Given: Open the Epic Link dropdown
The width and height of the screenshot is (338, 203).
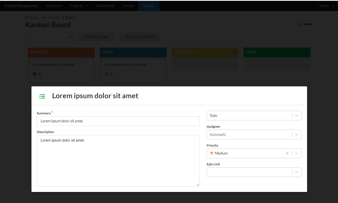Looking at the screenshot, I should click(297, 172).
